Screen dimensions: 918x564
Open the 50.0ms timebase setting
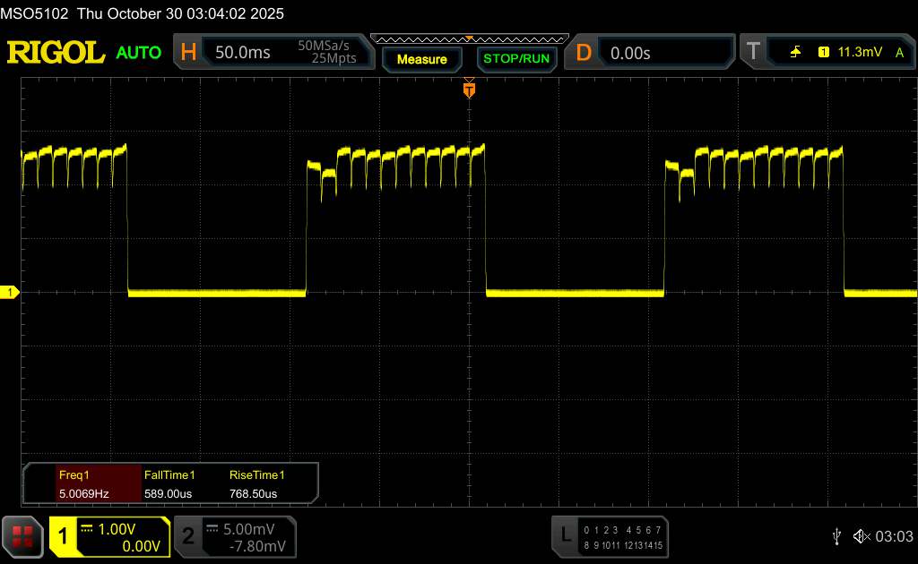pos(243,53)
